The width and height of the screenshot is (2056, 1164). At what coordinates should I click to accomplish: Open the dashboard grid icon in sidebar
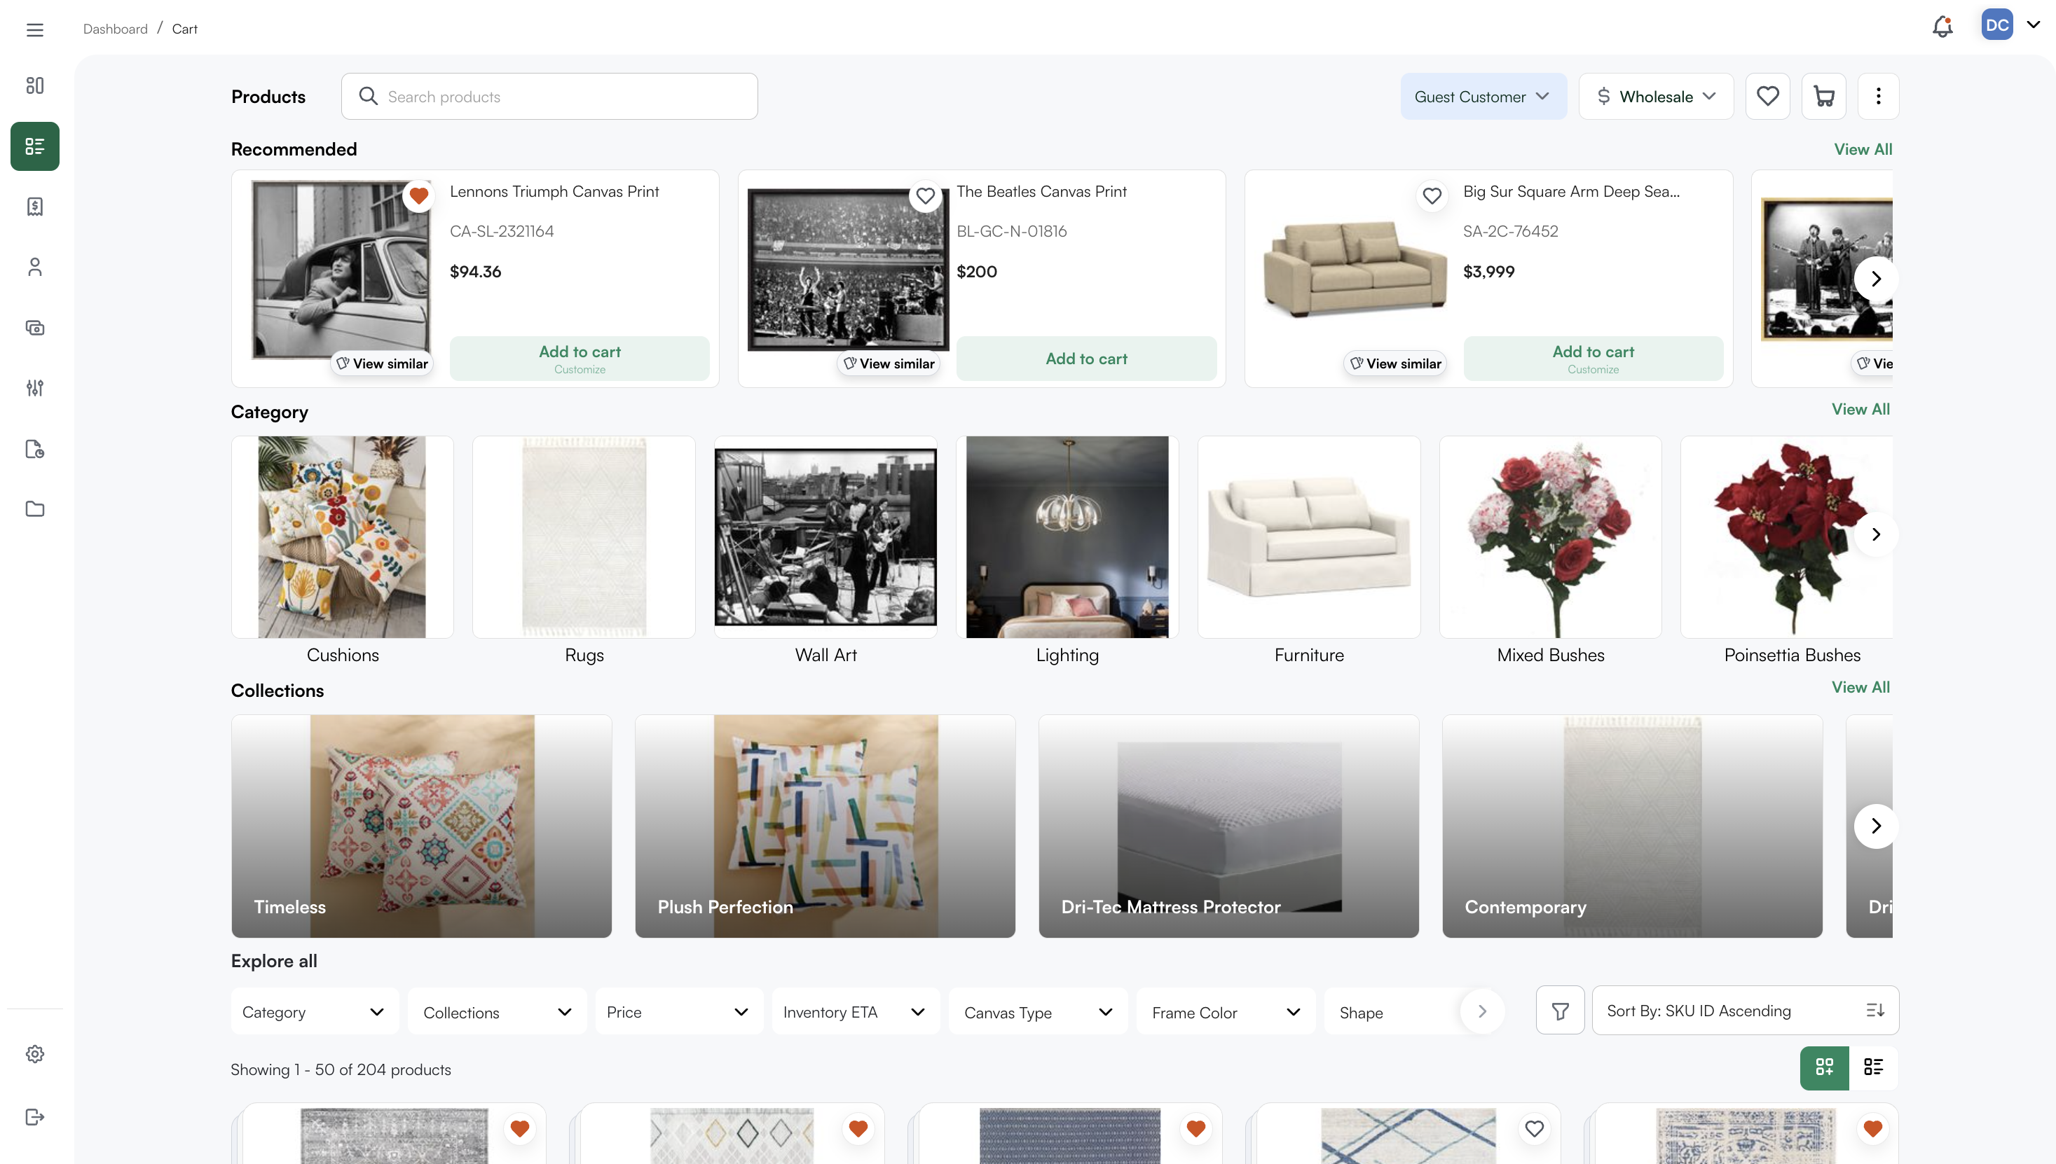[x=34, y=84]
